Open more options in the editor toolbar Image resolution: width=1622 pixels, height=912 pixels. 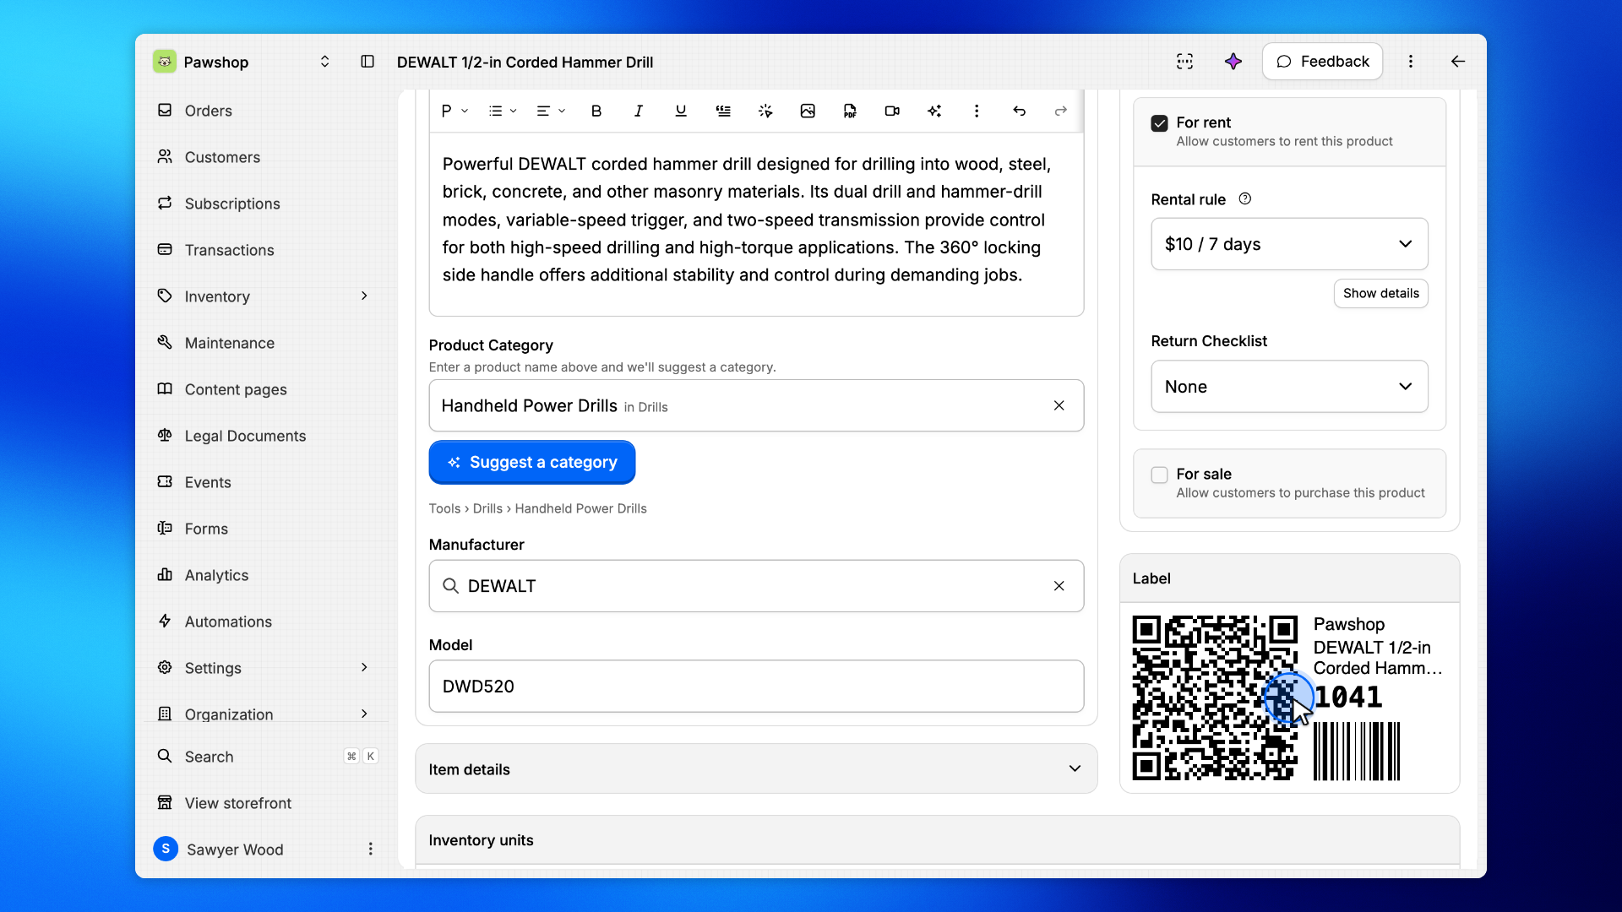[x=977, y=111]
